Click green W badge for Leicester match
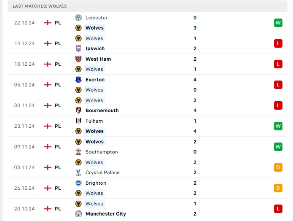Screen dimensions: 293x221 (x=278, y=23)
